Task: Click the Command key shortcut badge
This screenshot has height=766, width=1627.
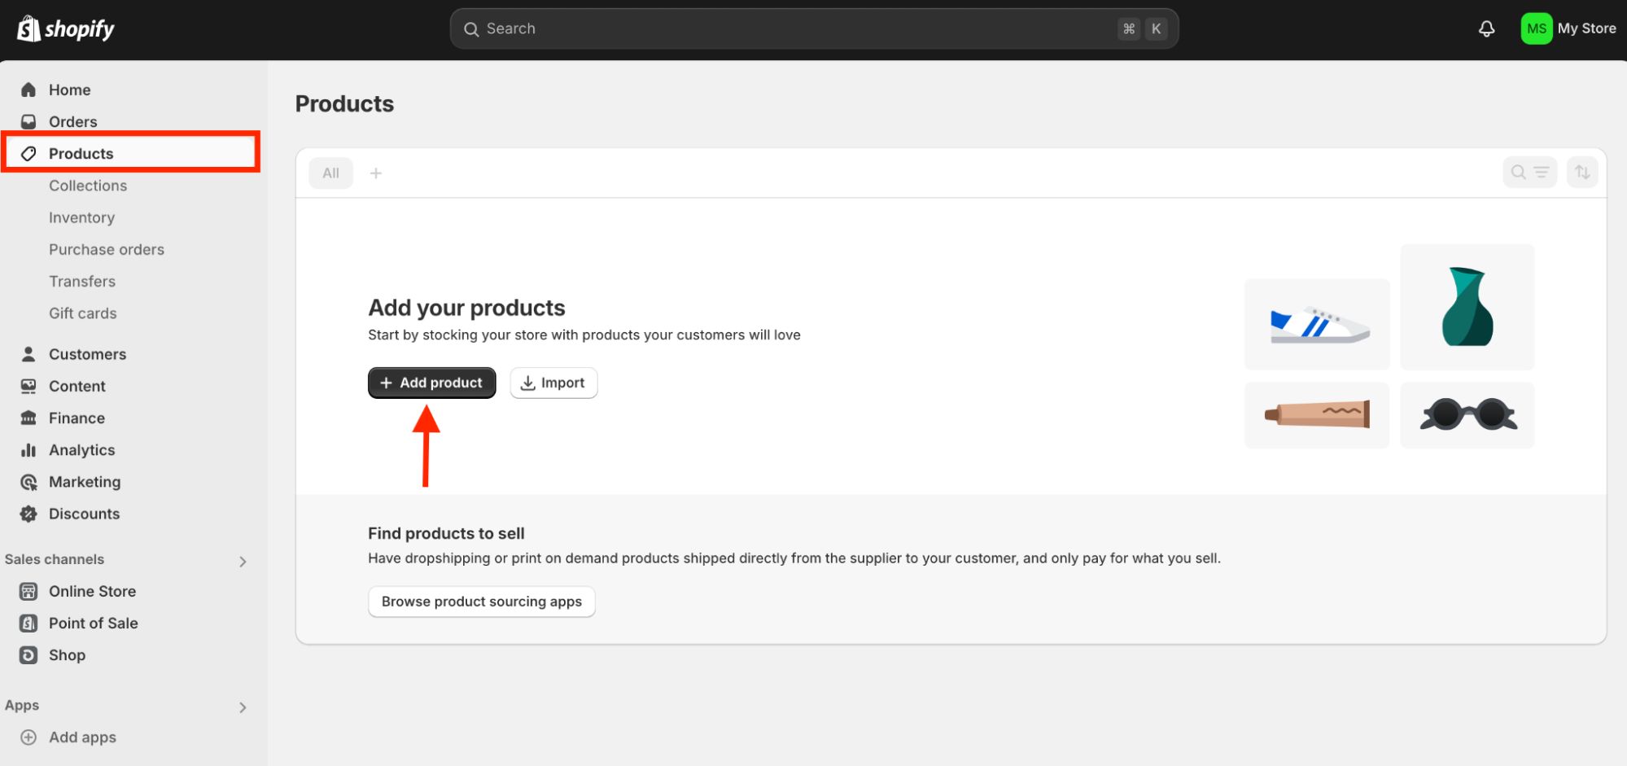Action: coord(1128,29)
